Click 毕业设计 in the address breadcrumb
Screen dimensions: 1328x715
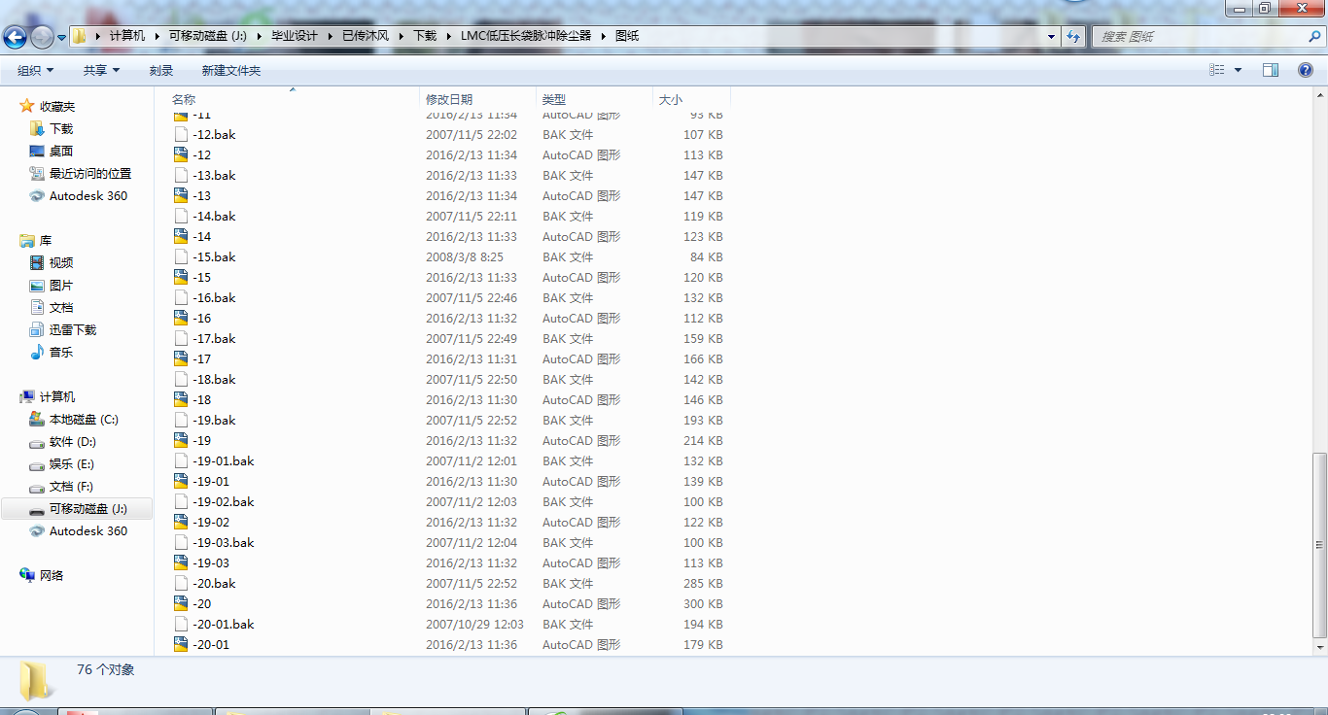295,36
